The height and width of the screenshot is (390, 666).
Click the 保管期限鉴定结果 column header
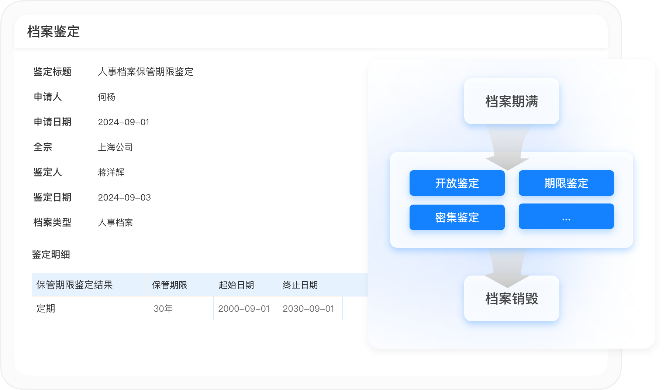coord(75,285)
